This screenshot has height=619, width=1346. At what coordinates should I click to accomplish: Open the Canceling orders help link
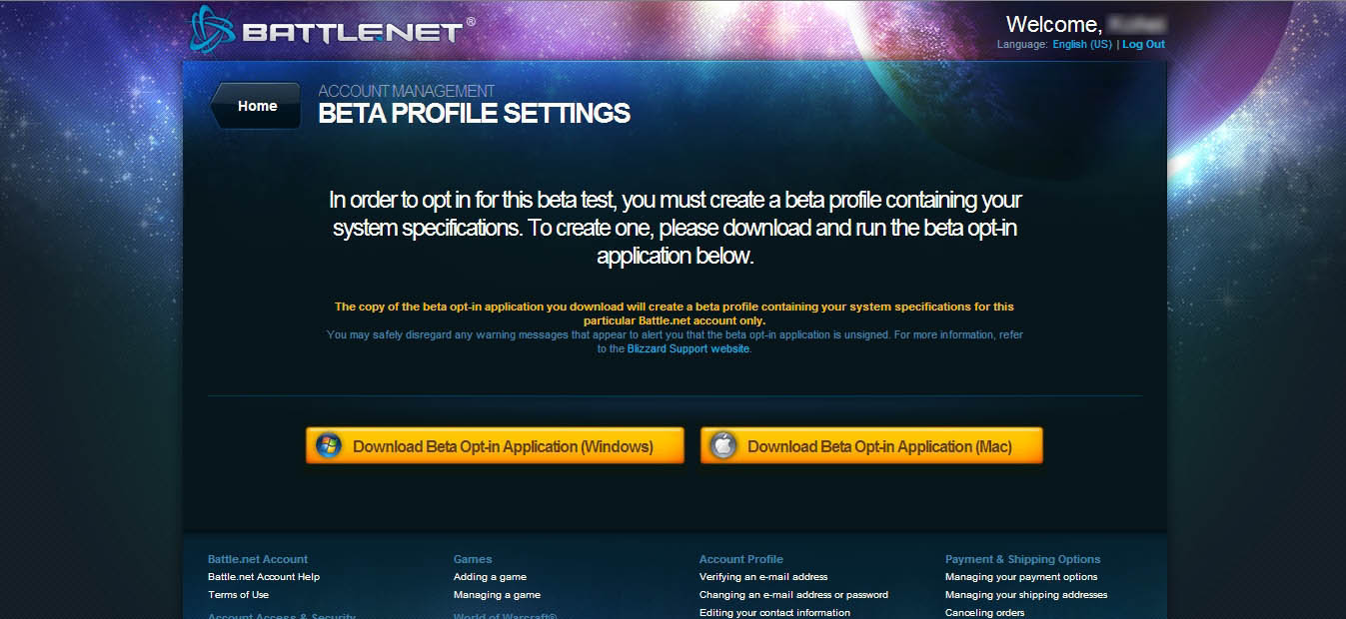[x=984, y=612]
